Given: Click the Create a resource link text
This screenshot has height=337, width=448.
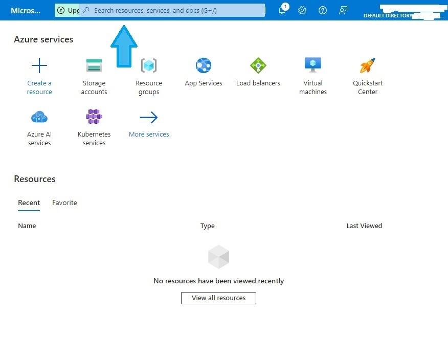Looking at the screenshot, I should [39, 87].
